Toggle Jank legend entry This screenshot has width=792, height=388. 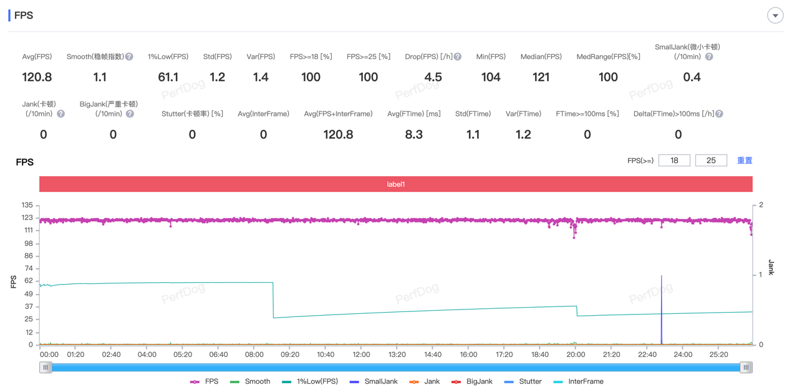tap(425, 381)
